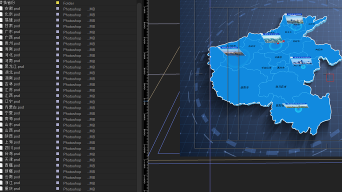Click the yellow label swatch of the folder

pos(57,2)
